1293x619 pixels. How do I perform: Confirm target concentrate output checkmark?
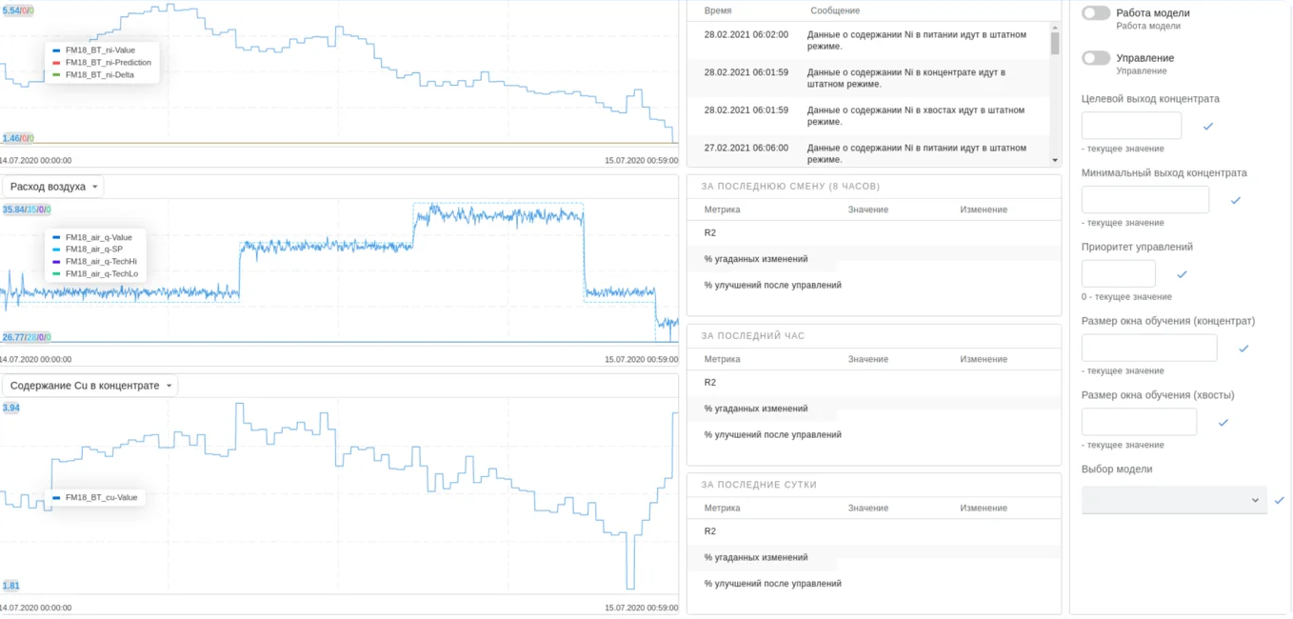tap(1208, 126)
